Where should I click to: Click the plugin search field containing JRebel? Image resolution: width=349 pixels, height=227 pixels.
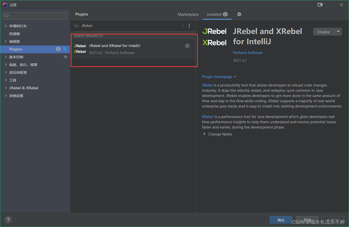click(130, 26)
